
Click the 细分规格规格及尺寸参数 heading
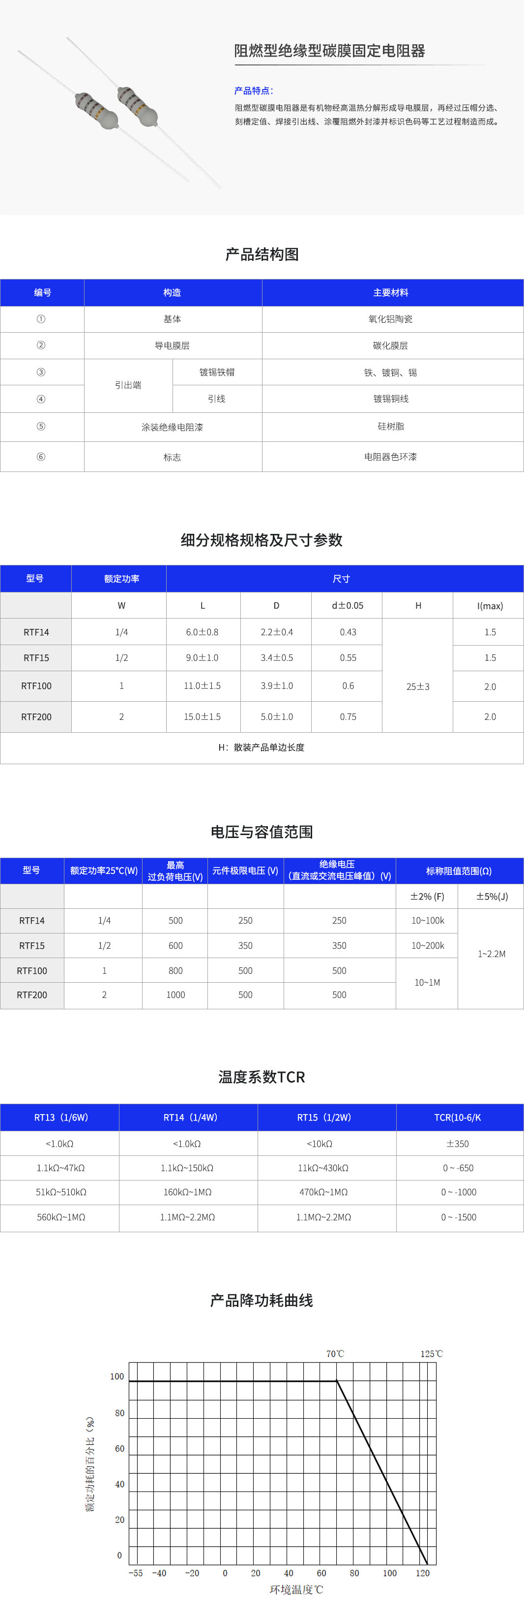[262, 540]
